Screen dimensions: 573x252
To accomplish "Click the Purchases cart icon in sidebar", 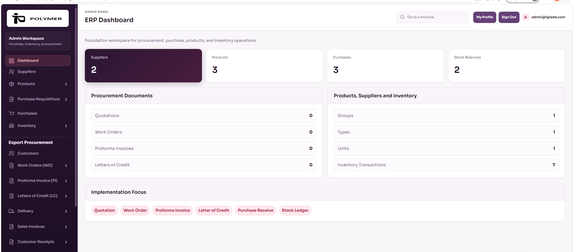I will (11, 113).
